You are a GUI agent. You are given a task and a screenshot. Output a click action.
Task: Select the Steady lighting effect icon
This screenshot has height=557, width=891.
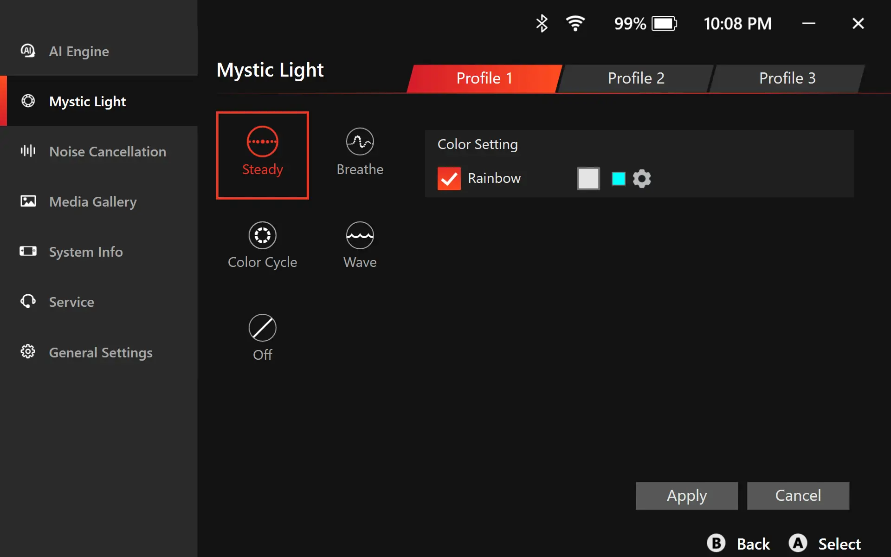(x=262, y=142)
